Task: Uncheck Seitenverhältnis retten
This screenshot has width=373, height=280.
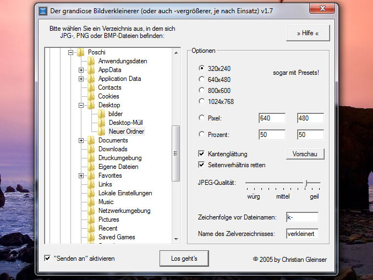Action: coord(201,164)
